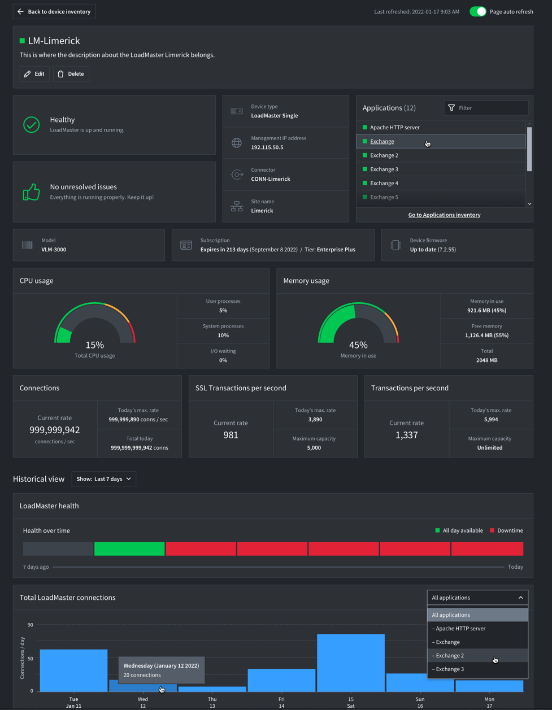
Task: Click the CONN-Limerick connector value
Action: [x=271, y=179]
